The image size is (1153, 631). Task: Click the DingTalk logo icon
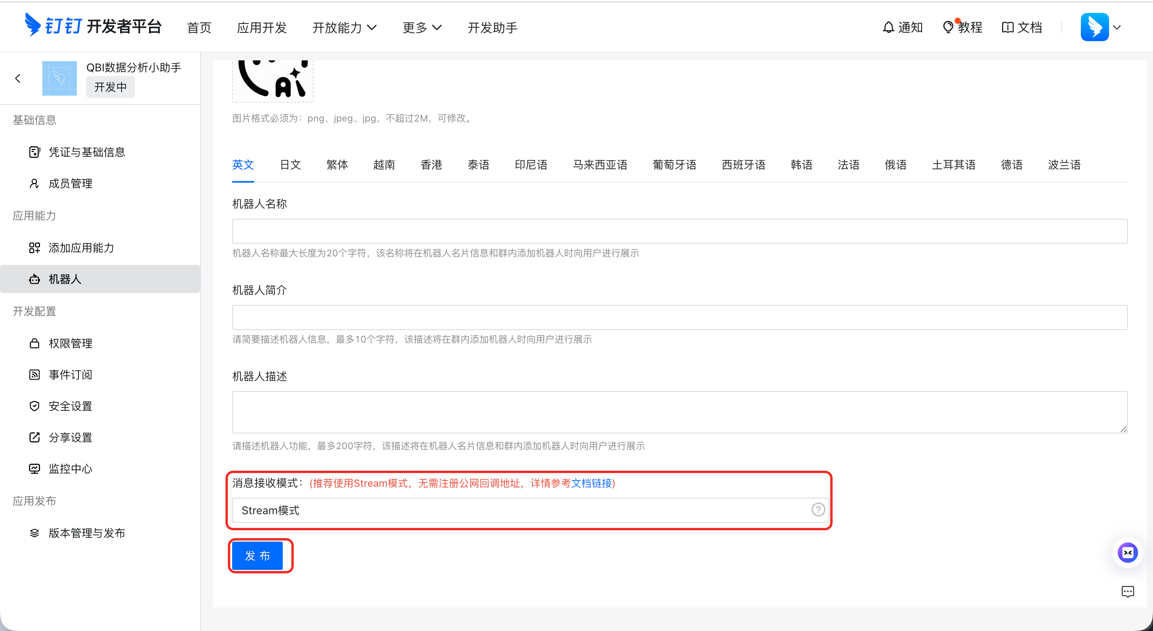click(x=33, y=25)
